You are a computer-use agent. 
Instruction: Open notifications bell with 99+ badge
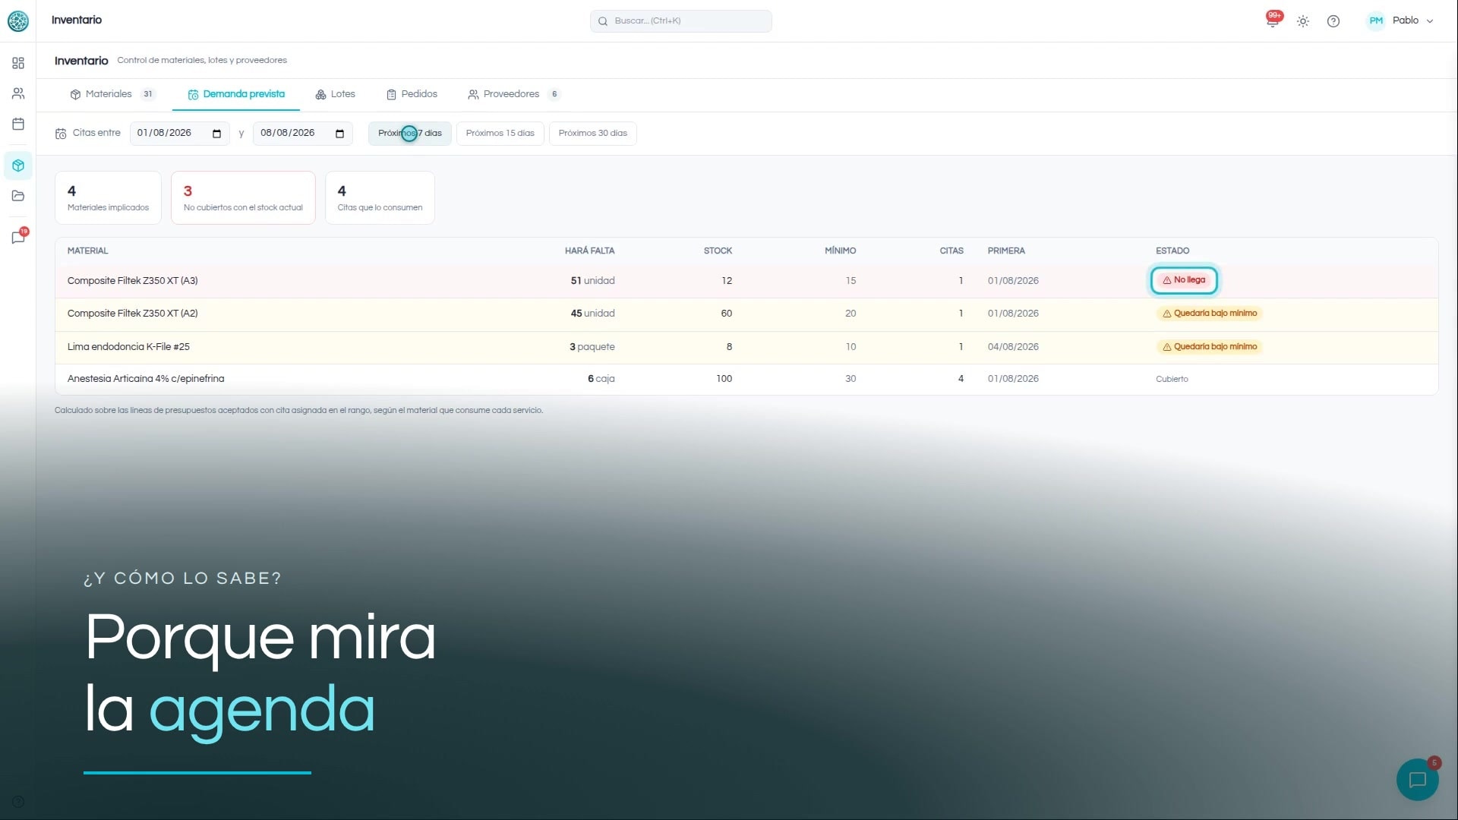tap(1273, 20)
